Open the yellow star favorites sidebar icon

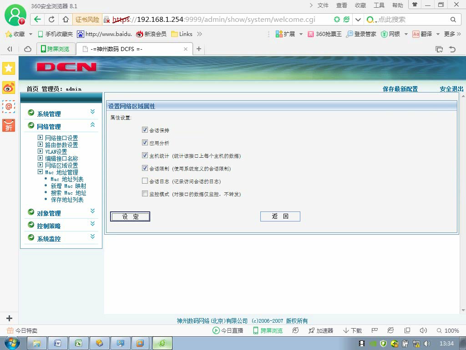click(x=9, y=68)
